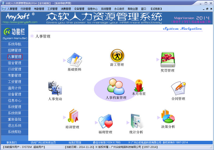The height and width of the screenshot is (150, 214).
Task: Click the app icon left of 人事管理 menu
Action: click(4, 9)
